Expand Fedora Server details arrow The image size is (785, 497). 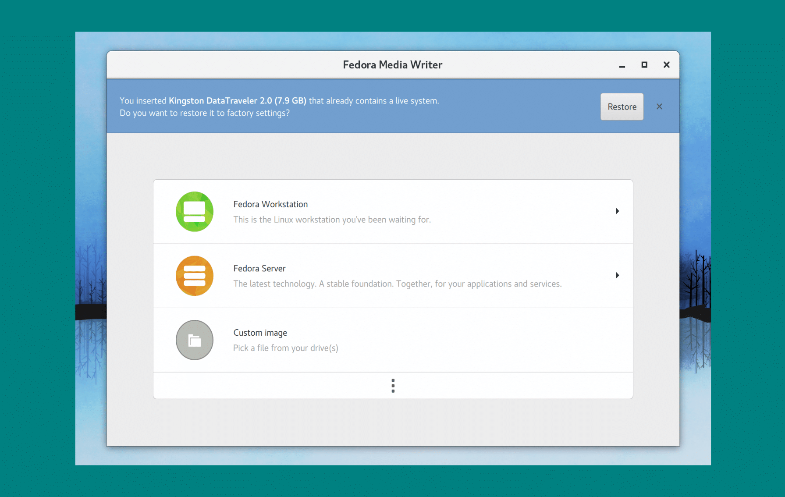[617, 275]
